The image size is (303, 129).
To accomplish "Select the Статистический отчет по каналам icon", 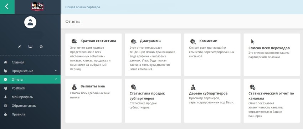I will point(252,87).
